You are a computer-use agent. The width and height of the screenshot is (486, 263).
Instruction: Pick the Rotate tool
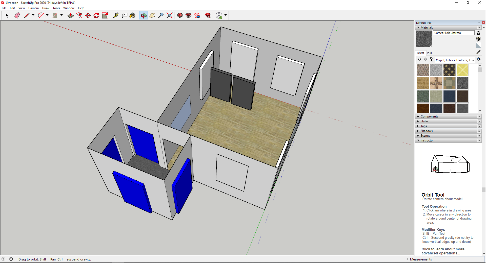click(x=96, y=15)
